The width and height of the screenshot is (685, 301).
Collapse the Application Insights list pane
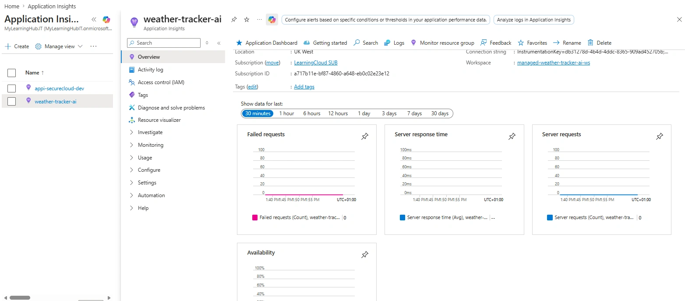[94, 19]
